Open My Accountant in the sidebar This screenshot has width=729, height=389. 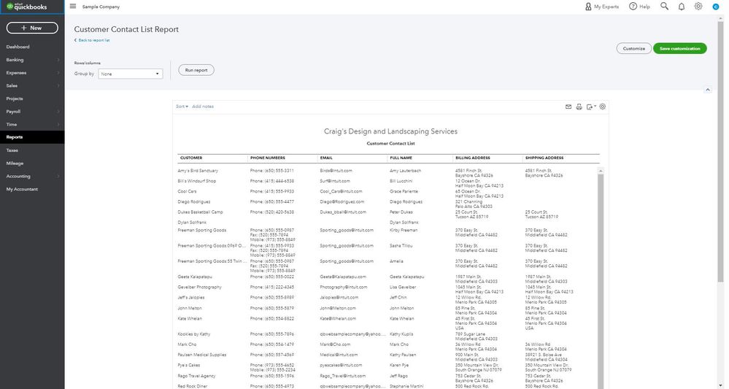22,189
